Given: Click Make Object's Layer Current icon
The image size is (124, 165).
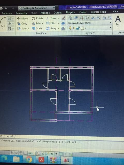Looking at the screenshot, I should (x=76, y=18).
